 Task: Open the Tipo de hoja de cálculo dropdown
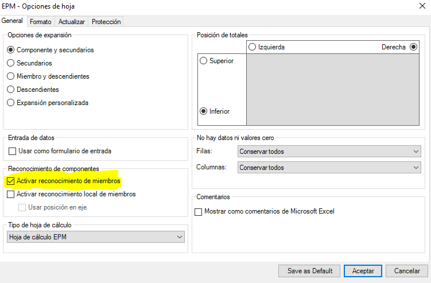coord(96,237)
